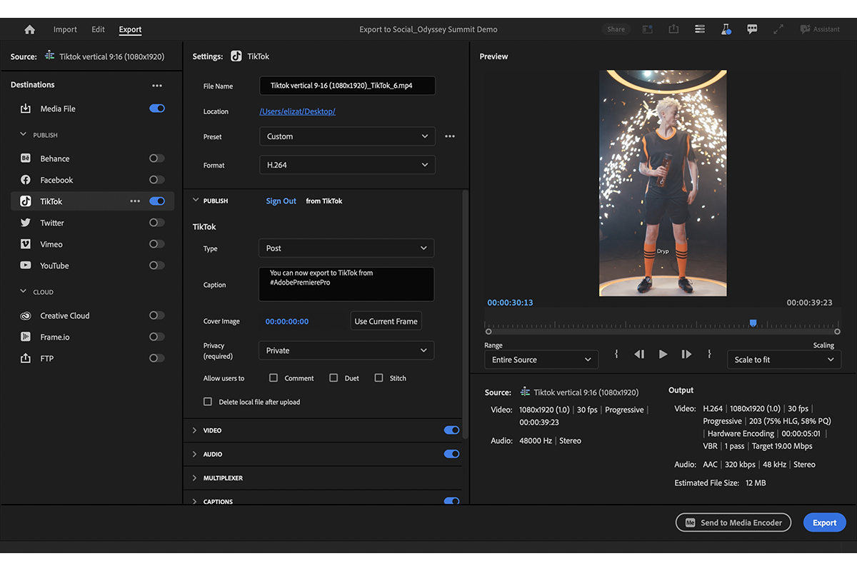Select the Vimeo icon in destinations

click(26, 244)
